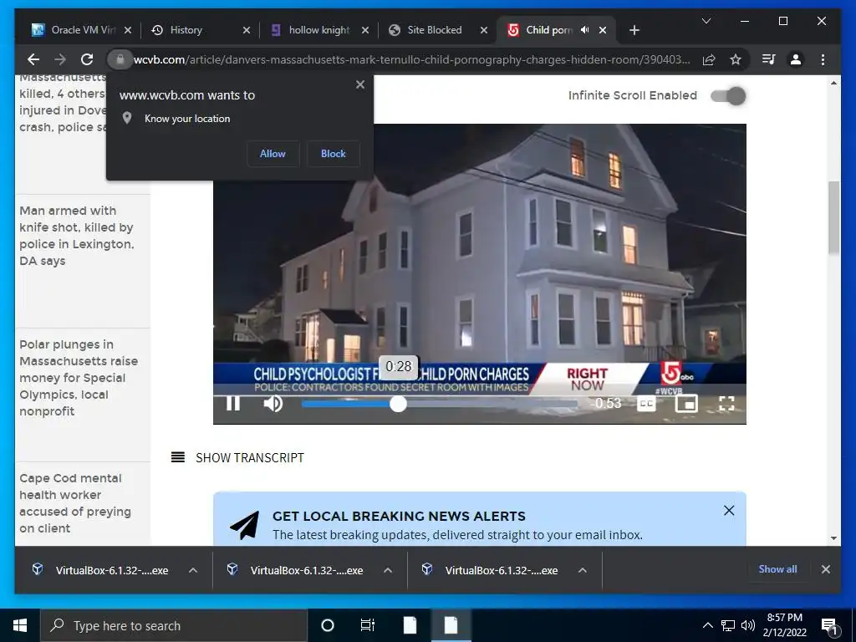Open the Chrome three-dot menu

(x=823, y=59)
